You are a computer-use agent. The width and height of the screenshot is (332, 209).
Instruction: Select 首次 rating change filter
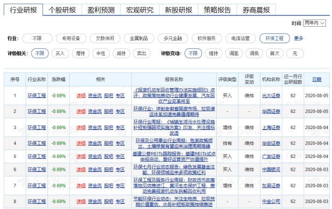pyautogui.click(x=274, y=53)
